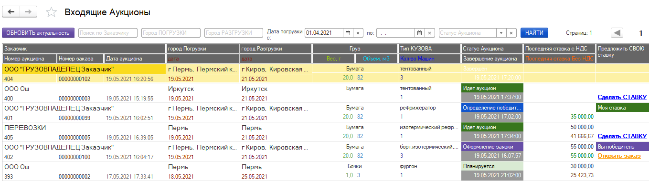649x181 pixels.
Task: Click the 41 666,67 bid value
Action: (582, 136)
